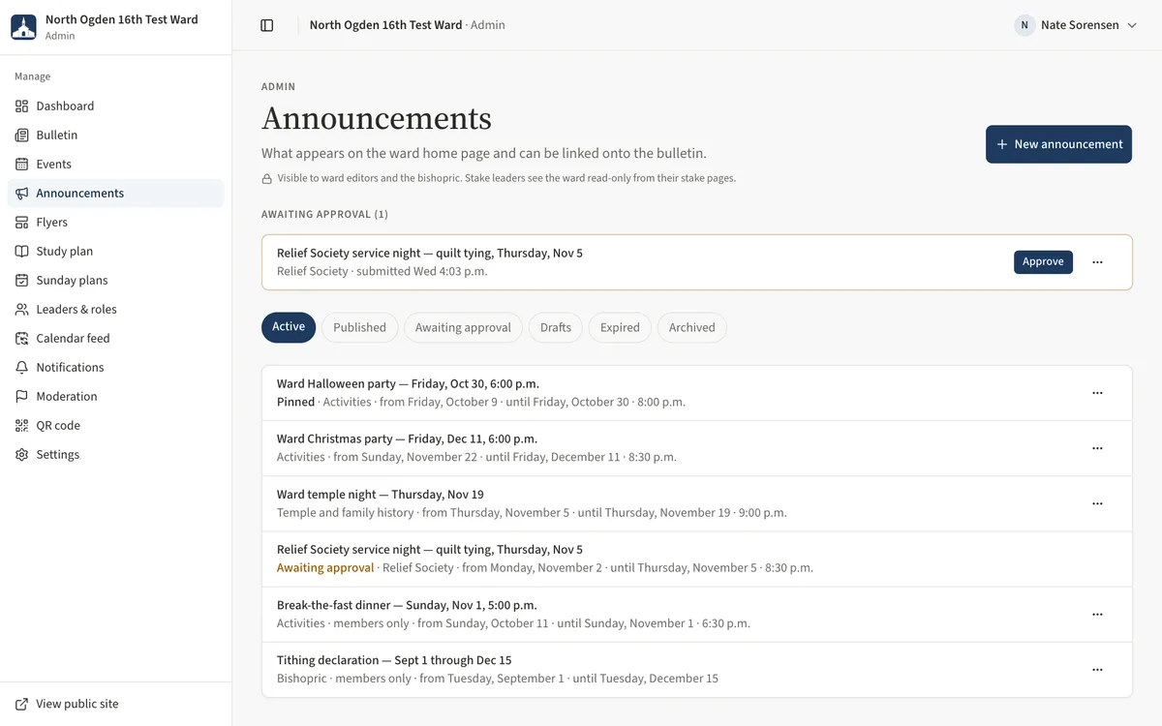Open Settings in the sidebar

(x=115, y=455)
